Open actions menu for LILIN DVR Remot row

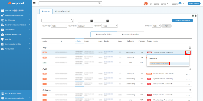tap(188, 84)
